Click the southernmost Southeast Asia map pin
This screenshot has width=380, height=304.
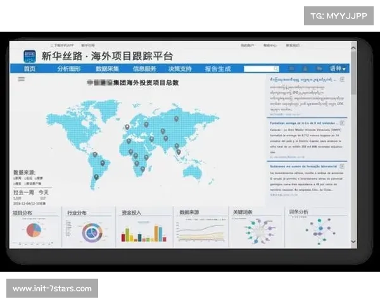click(179, 152)
